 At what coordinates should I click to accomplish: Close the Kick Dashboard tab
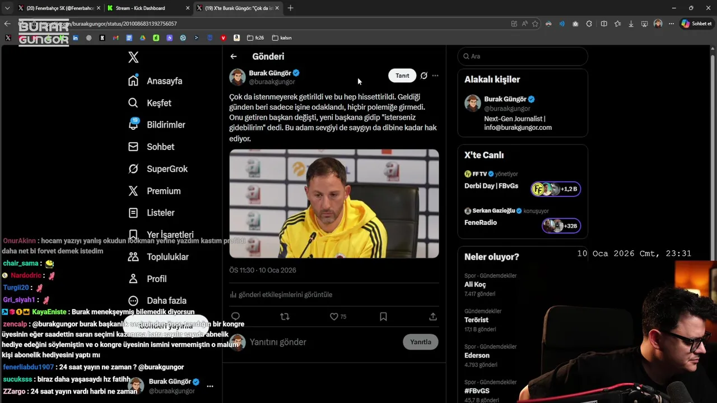pos(188,8)
